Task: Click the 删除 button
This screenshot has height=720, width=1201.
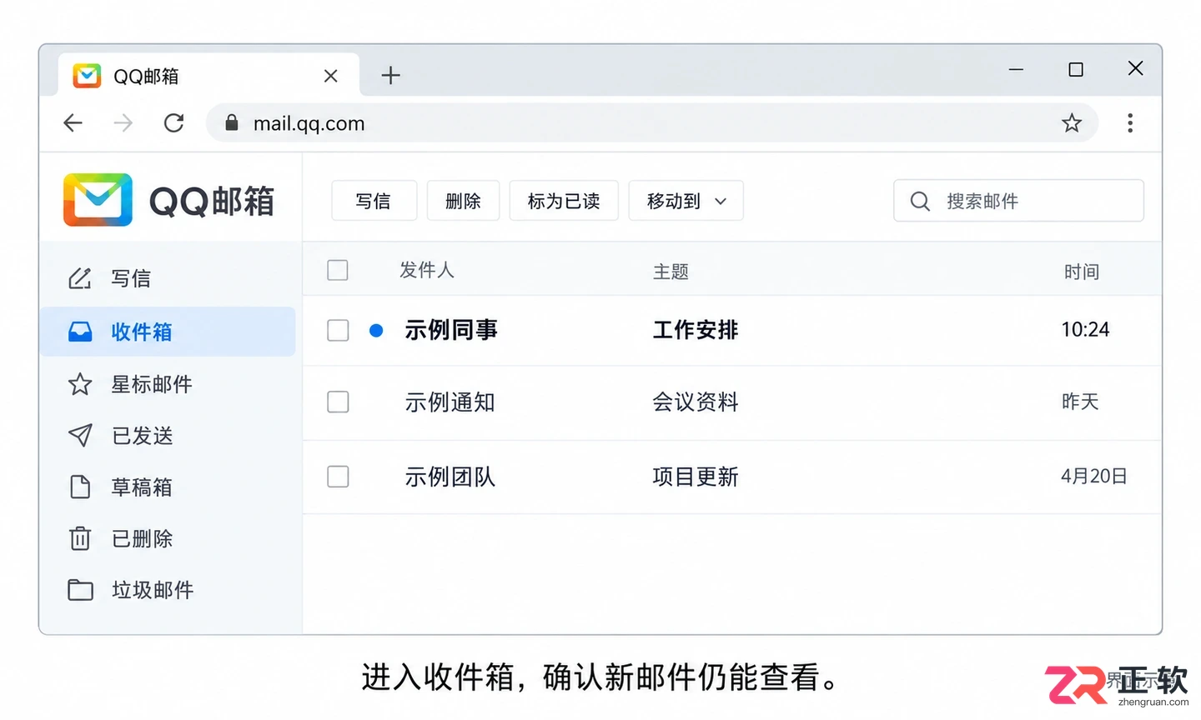Action: [463, 201]
